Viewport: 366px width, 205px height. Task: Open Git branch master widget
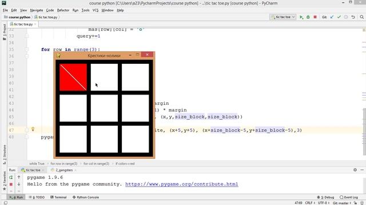342,203
